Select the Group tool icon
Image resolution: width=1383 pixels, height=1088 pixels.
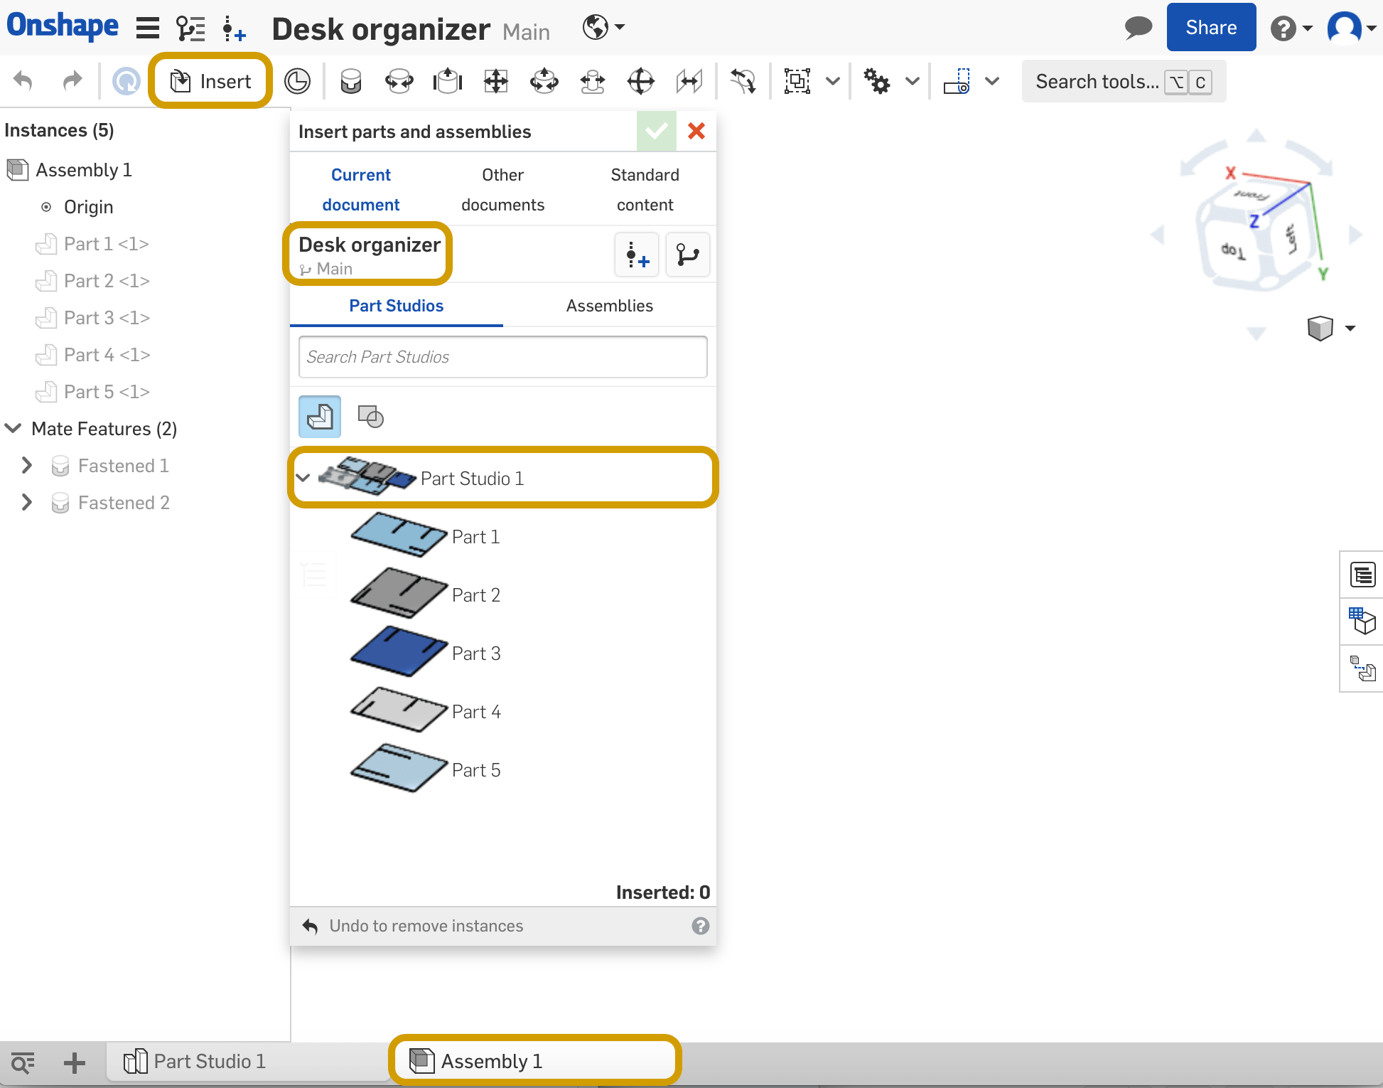[x=797, y=81]
